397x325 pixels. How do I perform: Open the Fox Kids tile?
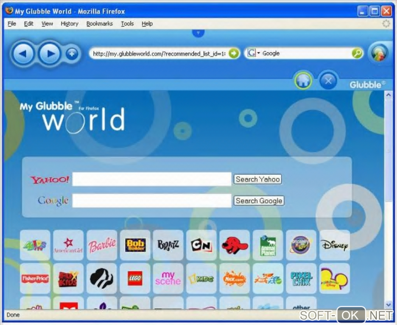(69, 278)
